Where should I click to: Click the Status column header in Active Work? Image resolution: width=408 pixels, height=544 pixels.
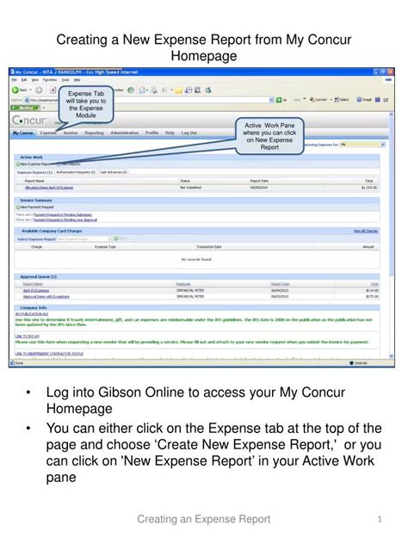click(185, 181)
